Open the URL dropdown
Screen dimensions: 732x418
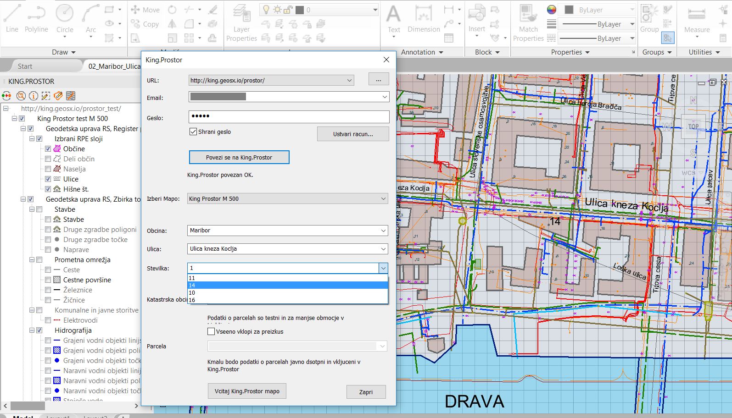point(349,80)
